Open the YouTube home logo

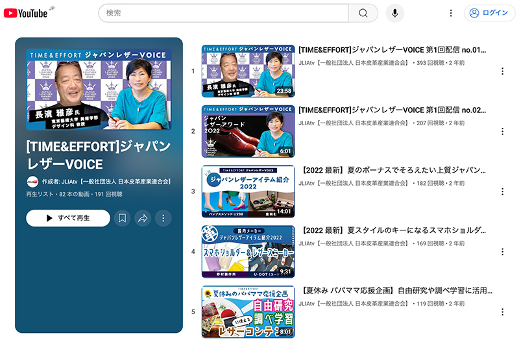coord(25,13)
